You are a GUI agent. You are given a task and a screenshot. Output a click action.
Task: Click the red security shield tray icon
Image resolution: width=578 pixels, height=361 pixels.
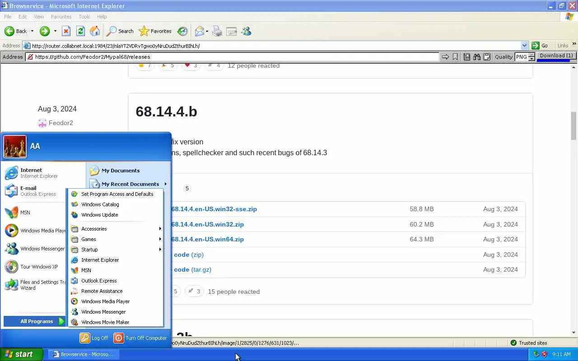pos(544,355)
